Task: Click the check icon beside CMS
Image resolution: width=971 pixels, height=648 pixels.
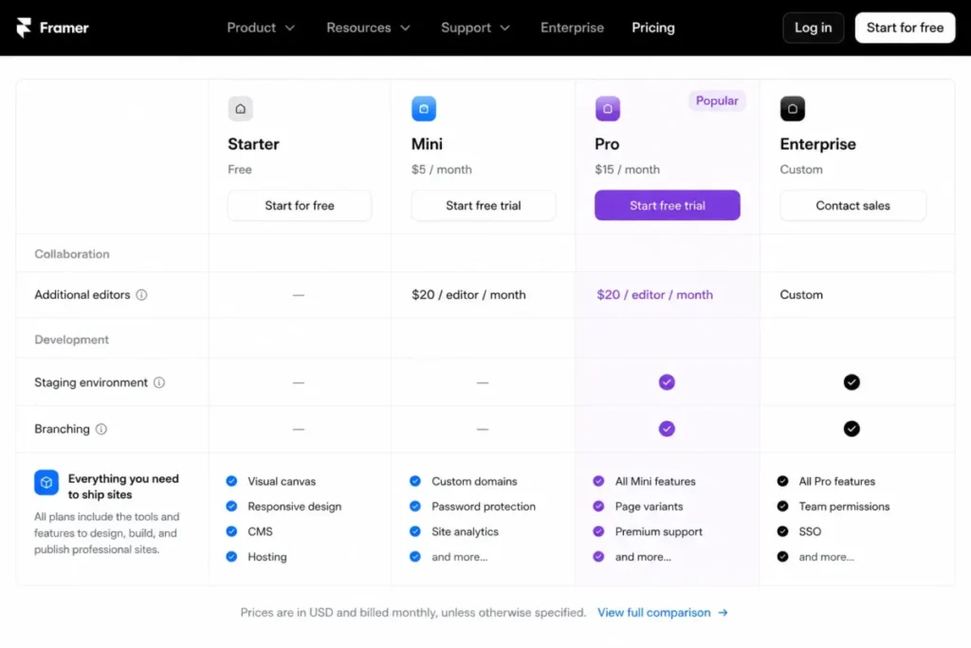Action: point(231,531)
